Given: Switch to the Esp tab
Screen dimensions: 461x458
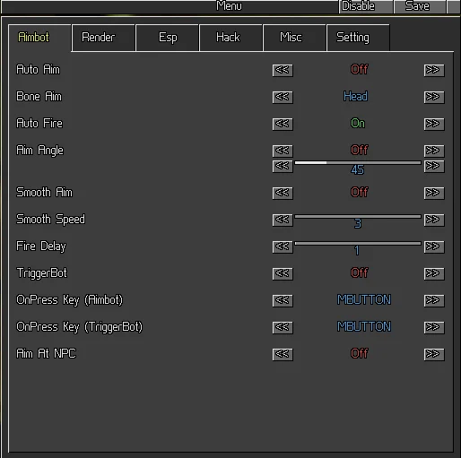Looking at the screenshot, I should [x=168, y=38].
